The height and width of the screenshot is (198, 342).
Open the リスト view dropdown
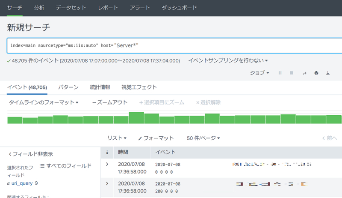117,138
